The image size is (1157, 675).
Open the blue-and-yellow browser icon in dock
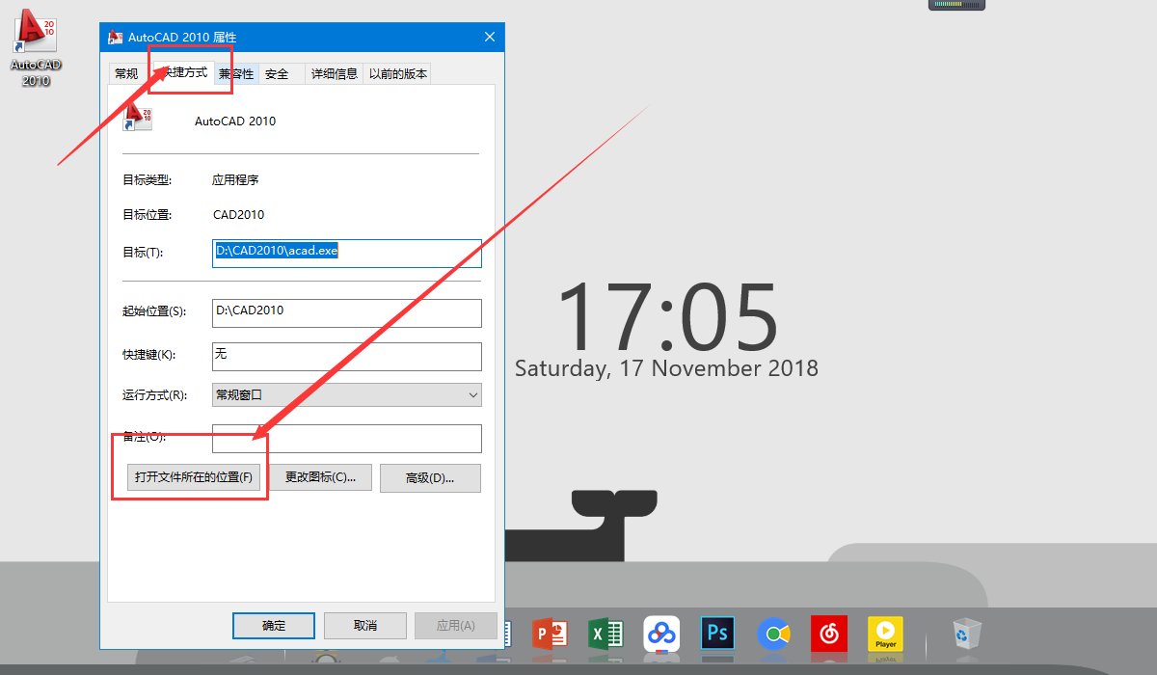pos(773,634)
